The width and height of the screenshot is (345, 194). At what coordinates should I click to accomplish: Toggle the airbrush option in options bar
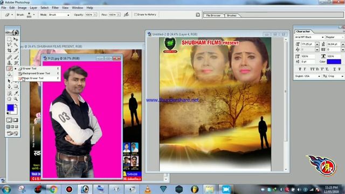click(126, 15)
